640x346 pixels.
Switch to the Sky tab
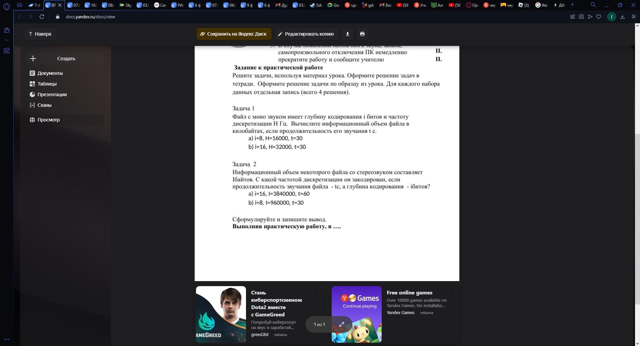tap(126, 5)
